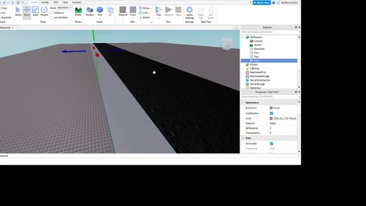Viewport: 366px width, 206px height.
Task: Collapse the Workspace tree node
Action: click(243, 37)
